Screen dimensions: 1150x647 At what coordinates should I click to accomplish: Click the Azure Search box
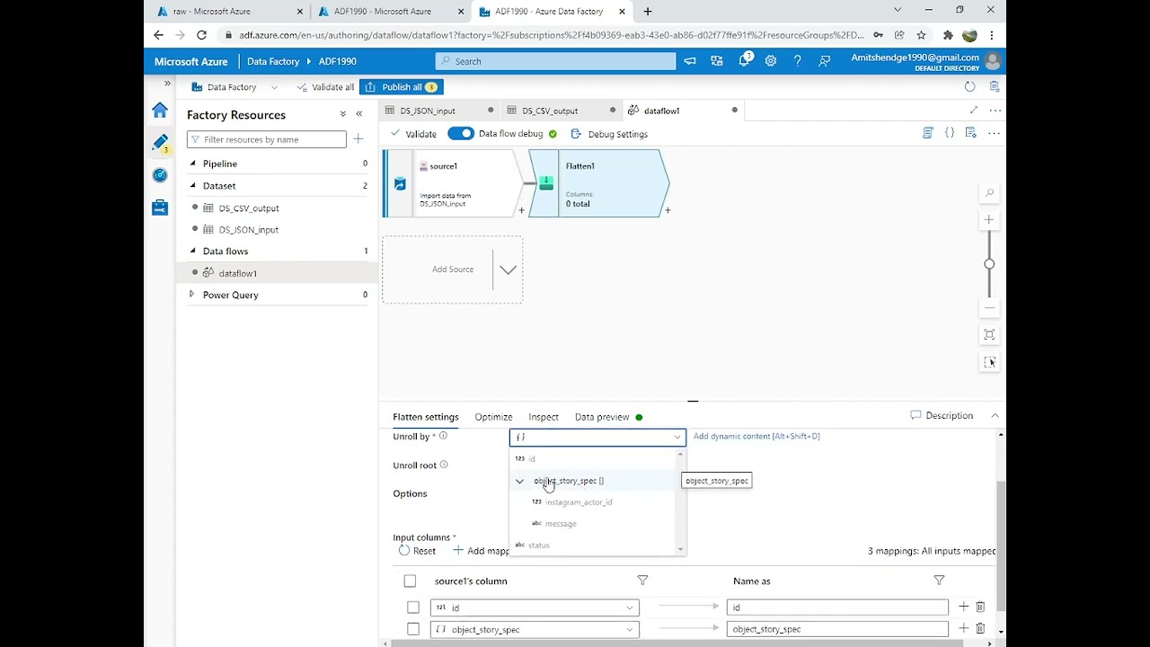(x=555, y=61)
